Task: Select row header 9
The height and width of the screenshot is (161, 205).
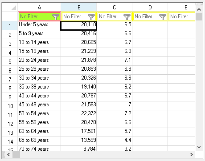Action: (10, 97)
